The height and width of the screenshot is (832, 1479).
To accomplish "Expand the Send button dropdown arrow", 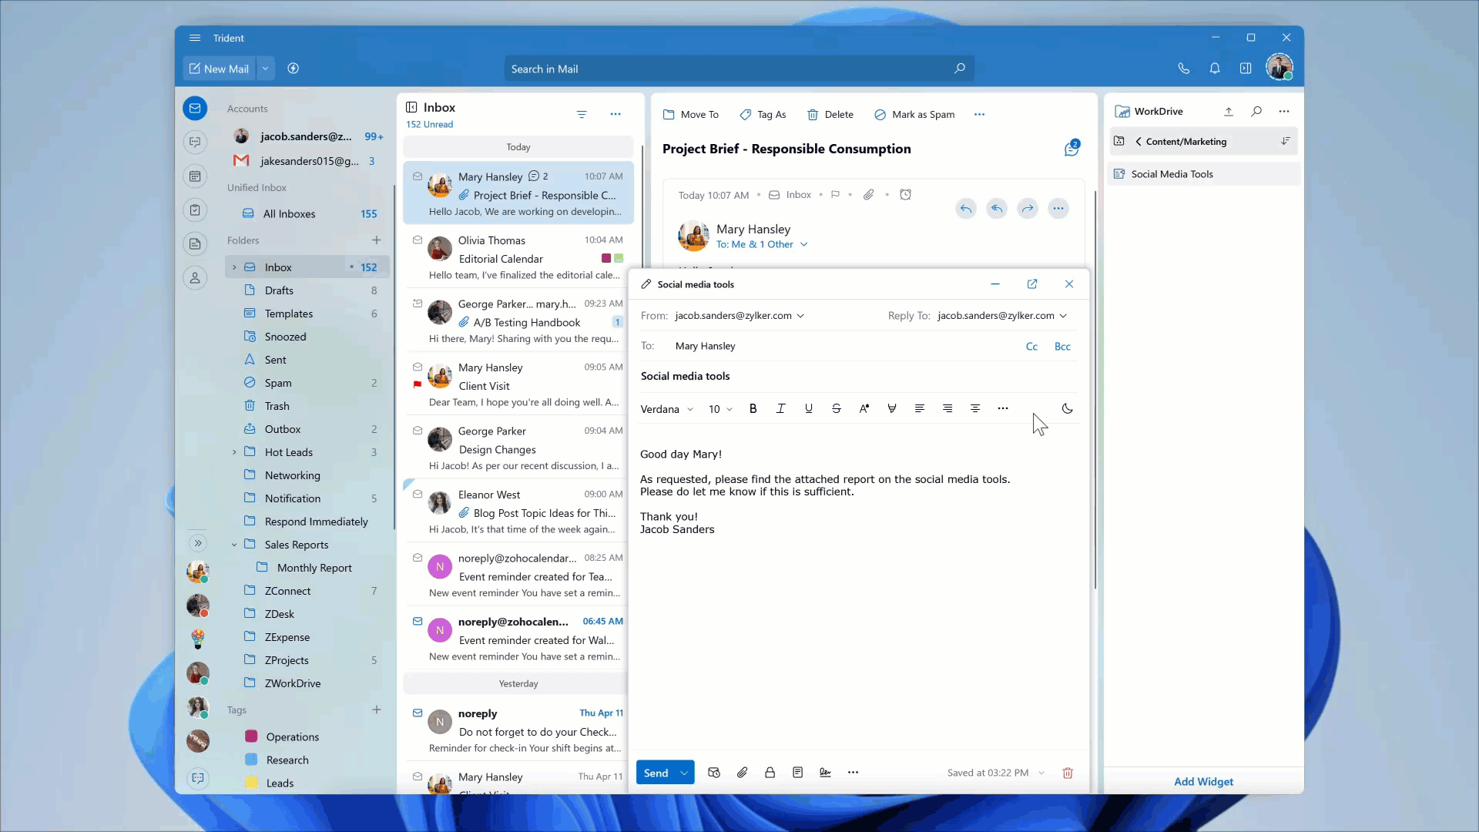I will pyautogui.click(x=684, y=773).
